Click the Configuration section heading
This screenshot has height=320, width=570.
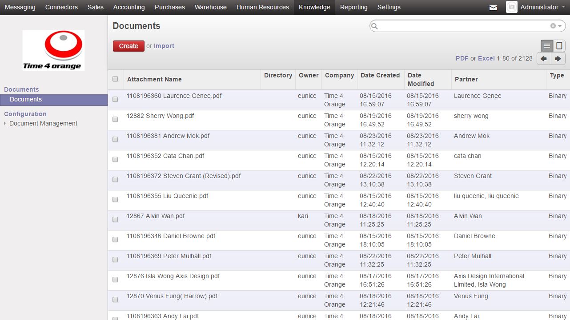(25, 114)
